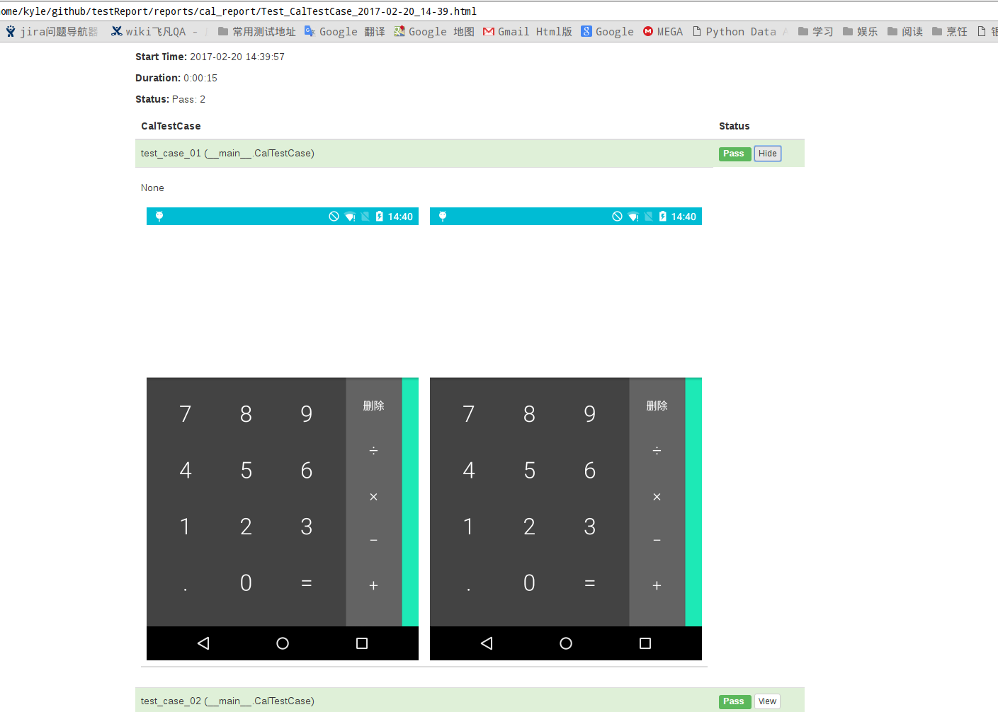The image size is (998, 712).
Task: Click the Status Pass: 2 summary line
Action: click(x=170, y=99)
